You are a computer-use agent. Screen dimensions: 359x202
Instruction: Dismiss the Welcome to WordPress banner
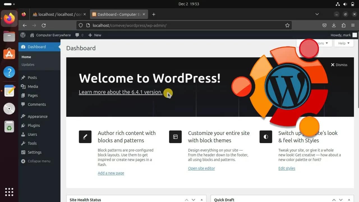click(x=339, y=65)
